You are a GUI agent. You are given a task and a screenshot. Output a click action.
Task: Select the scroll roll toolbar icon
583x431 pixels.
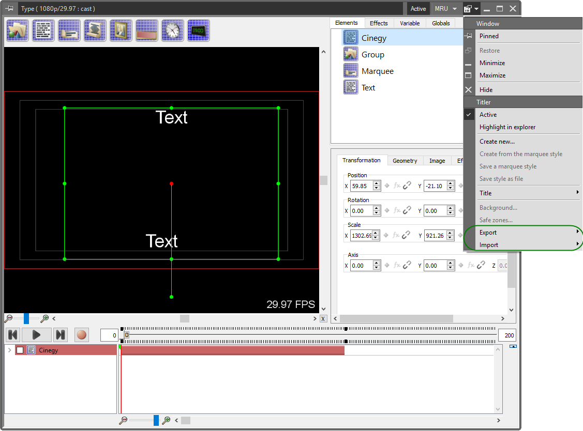pyautogui.click(x=95, y=30)
